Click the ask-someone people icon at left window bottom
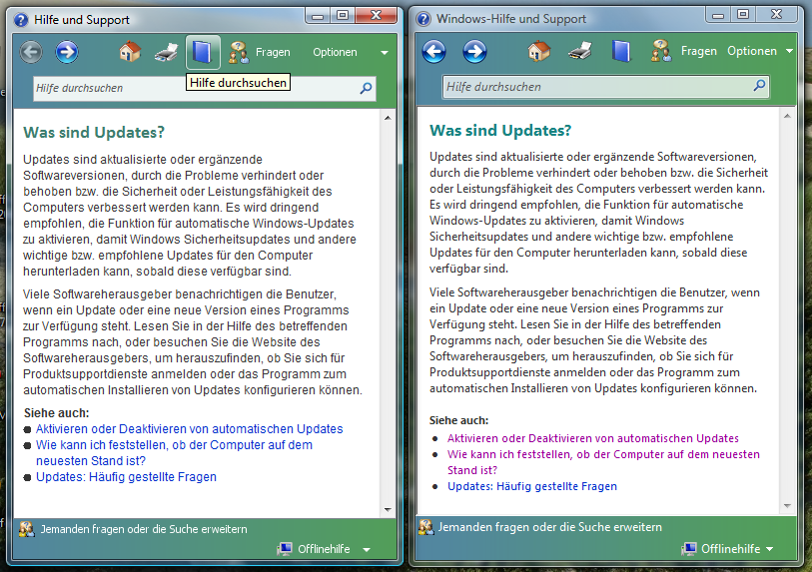 pyautogui.click(x=27, y=529)
